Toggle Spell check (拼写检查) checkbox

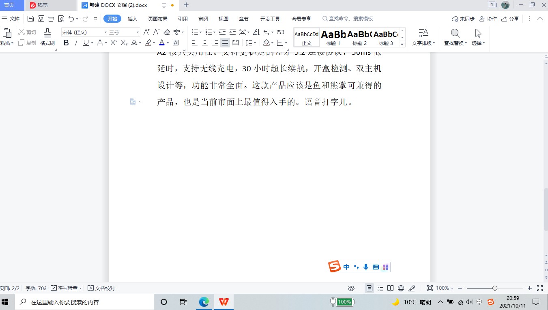click(54, 288)
